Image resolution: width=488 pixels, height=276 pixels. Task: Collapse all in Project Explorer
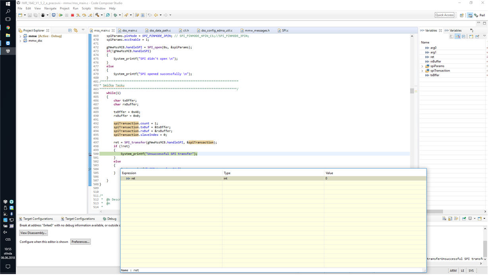70,30
